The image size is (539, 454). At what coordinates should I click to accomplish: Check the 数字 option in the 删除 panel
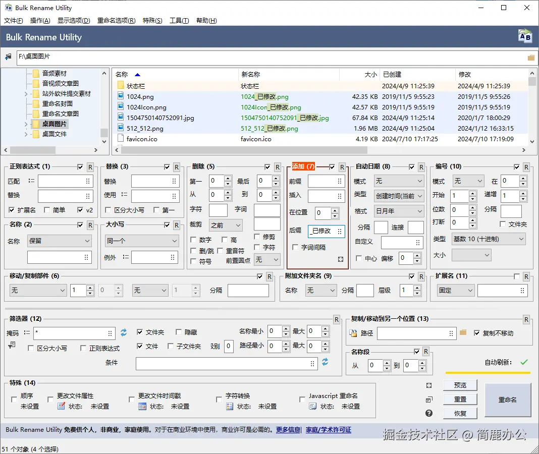(193, 240)
